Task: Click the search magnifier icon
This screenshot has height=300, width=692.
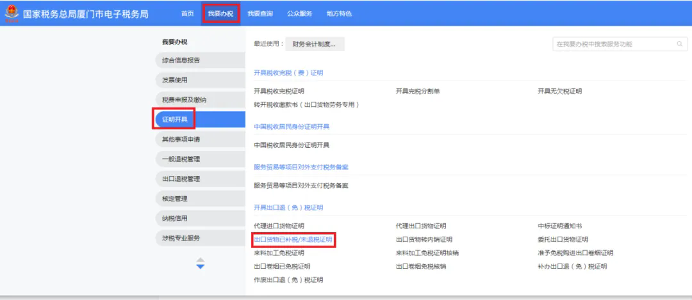Action: pyautogui.click(x=679, y=44)
